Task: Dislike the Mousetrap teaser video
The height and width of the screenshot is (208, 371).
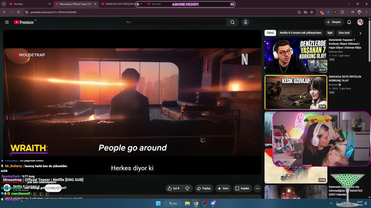Action: [187, 188]
